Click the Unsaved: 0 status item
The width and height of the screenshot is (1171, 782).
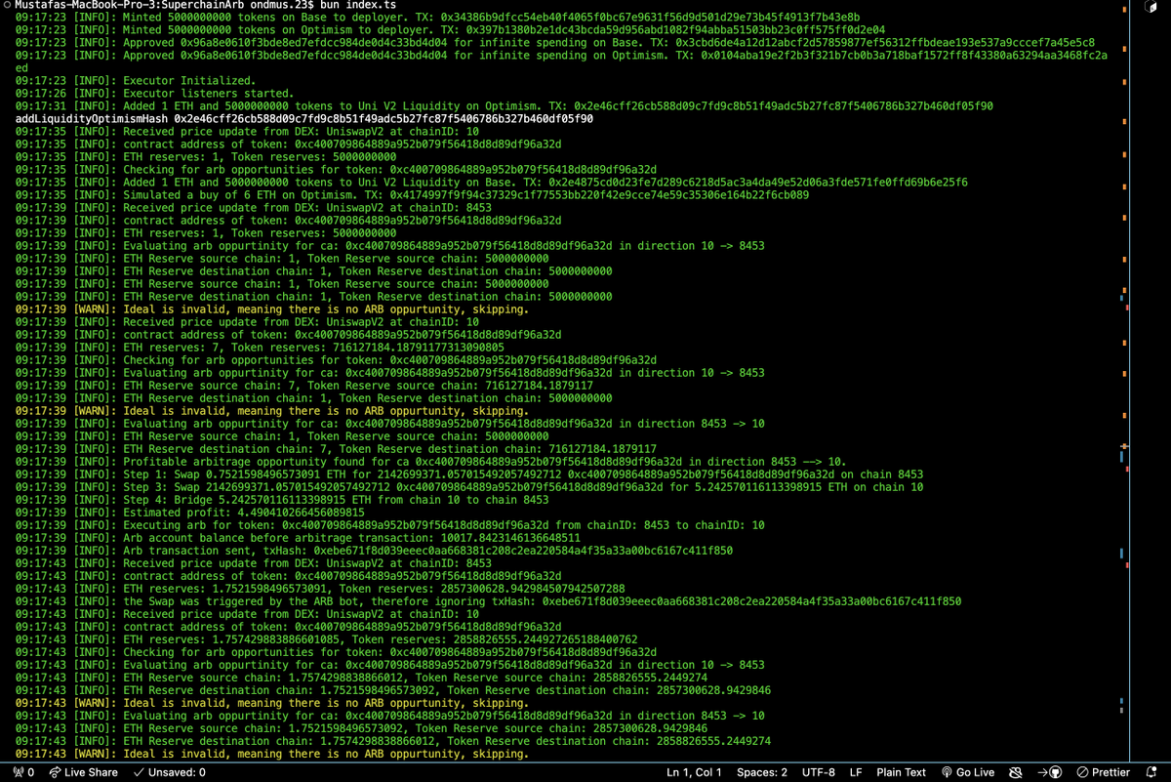coord(170,772)
